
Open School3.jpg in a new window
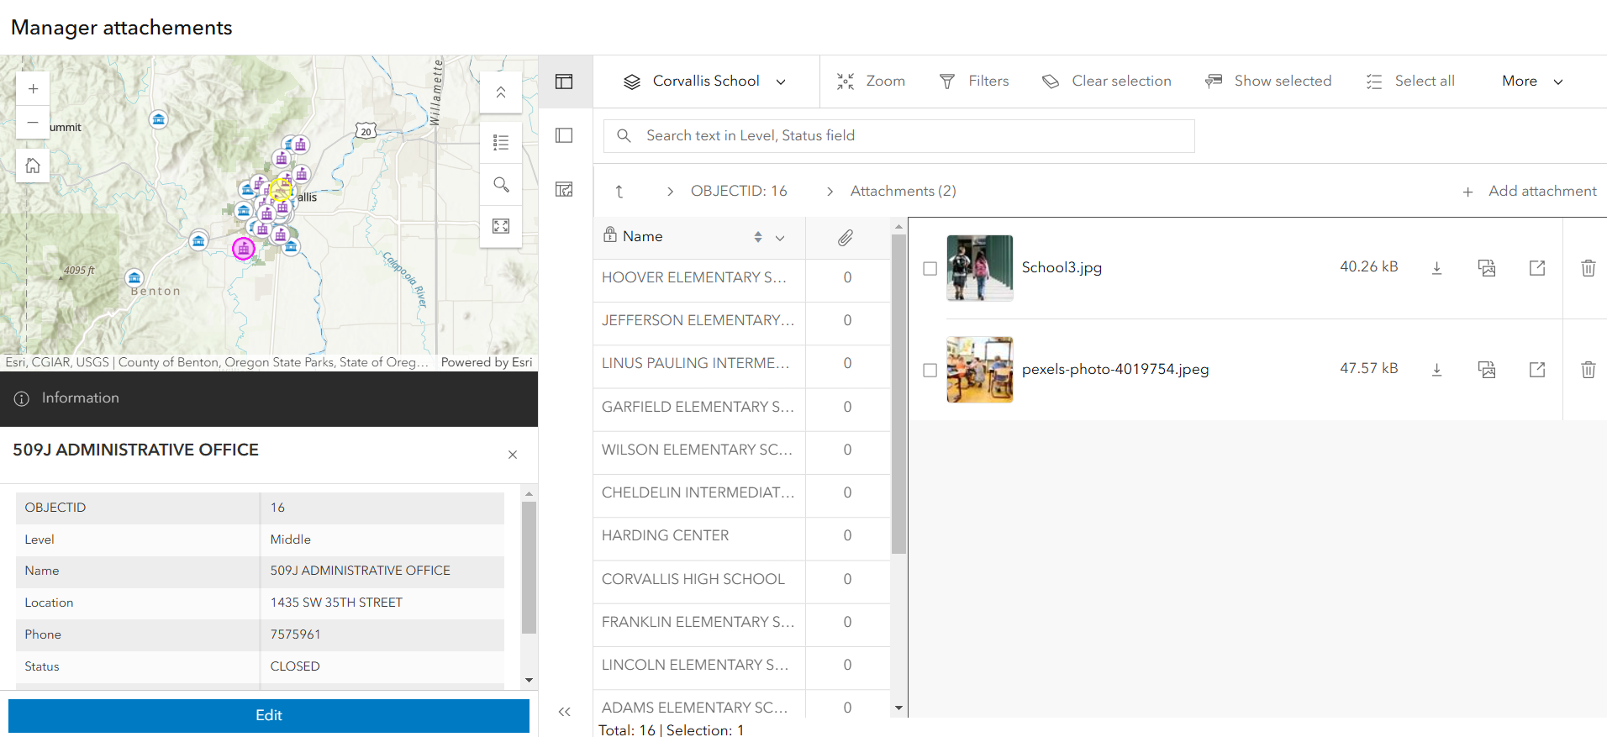pyautogui.click(x=1537, y=268)
